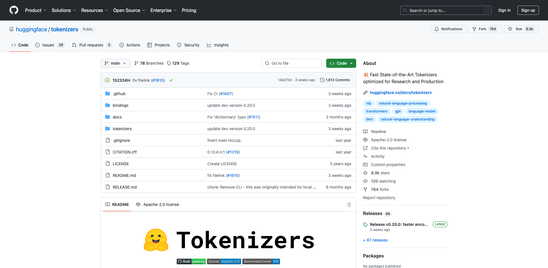
Task: Open the commit status check mark
Action: (171, 80)
